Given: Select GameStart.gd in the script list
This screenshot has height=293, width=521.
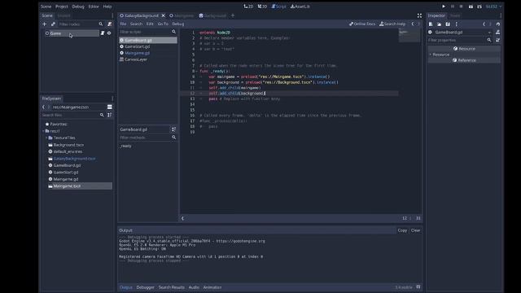Looking at the screenshot, I should point(148,46).
